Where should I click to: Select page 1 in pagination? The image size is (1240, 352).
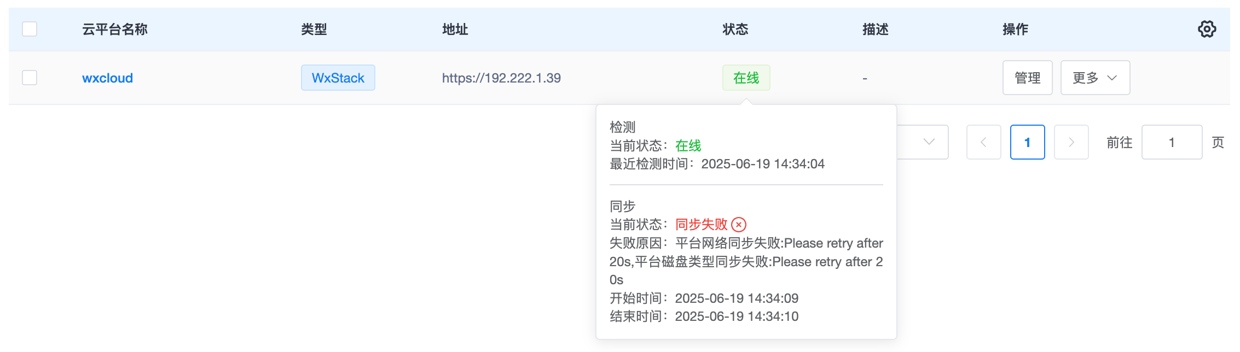[x=1027, y=142]
